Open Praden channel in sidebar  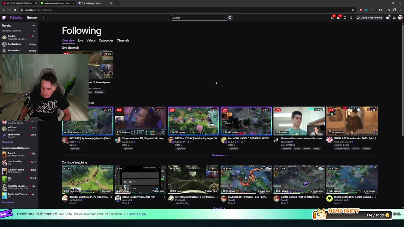(19, 38)
